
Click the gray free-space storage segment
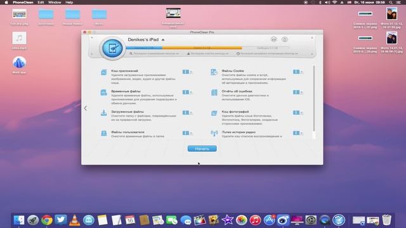[x=266, y=48]
